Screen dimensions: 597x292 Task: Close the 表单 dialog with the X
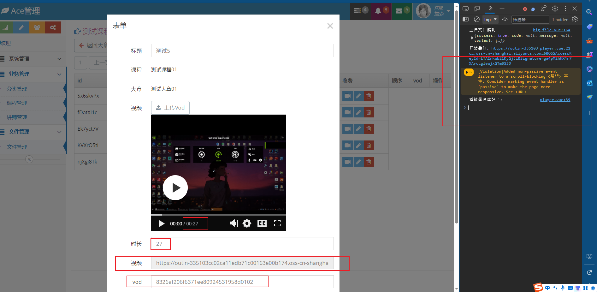330,26
